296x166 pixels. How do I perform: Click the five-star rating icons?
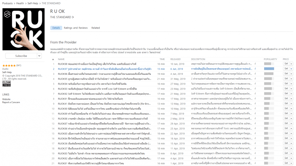(x=9, y=66)
